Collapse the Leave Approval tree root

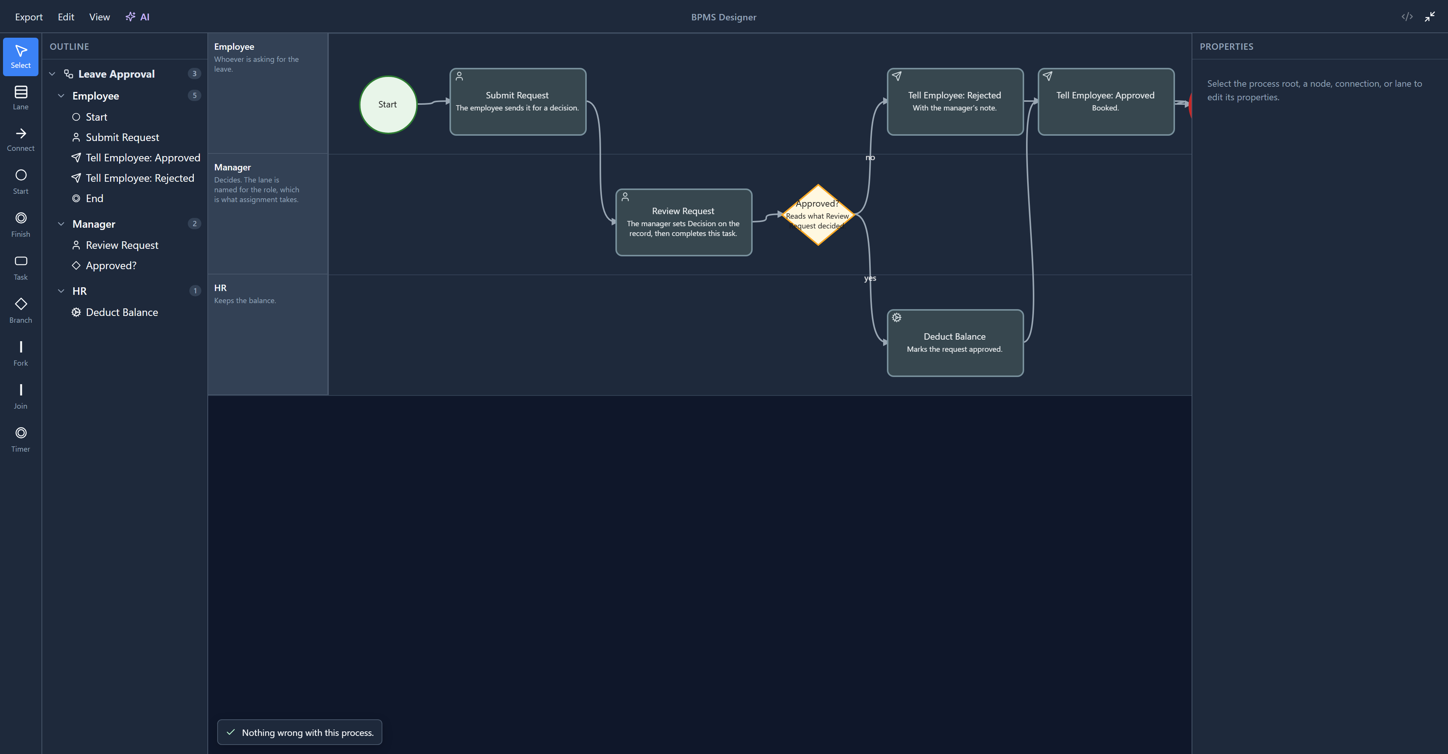[x=52, y=74]
